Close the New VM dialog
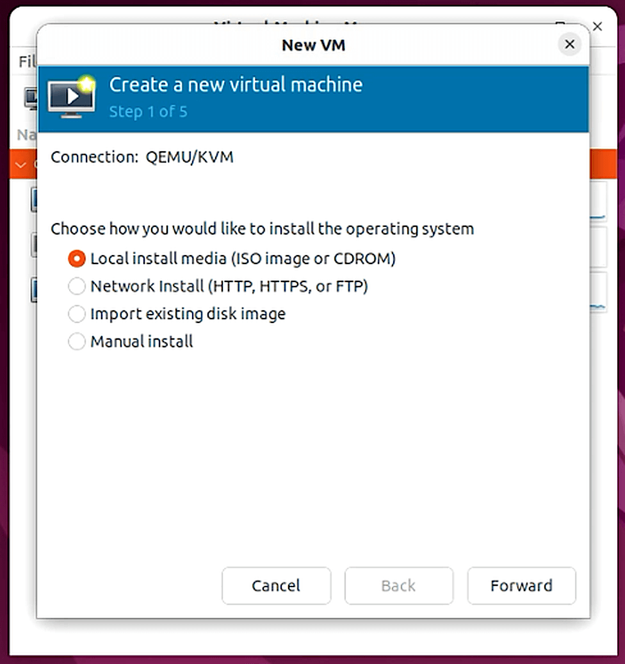The image size is (625, 664). (569, 45)
